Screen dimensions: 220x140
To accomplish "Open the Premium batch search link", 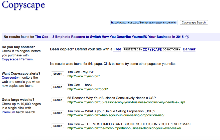I will click(8, 112).
